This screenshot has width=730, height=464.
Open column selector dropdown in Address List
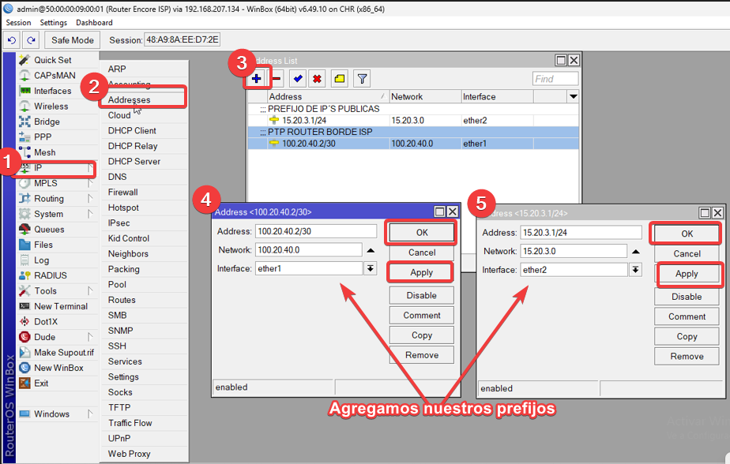tap(573, 96)
